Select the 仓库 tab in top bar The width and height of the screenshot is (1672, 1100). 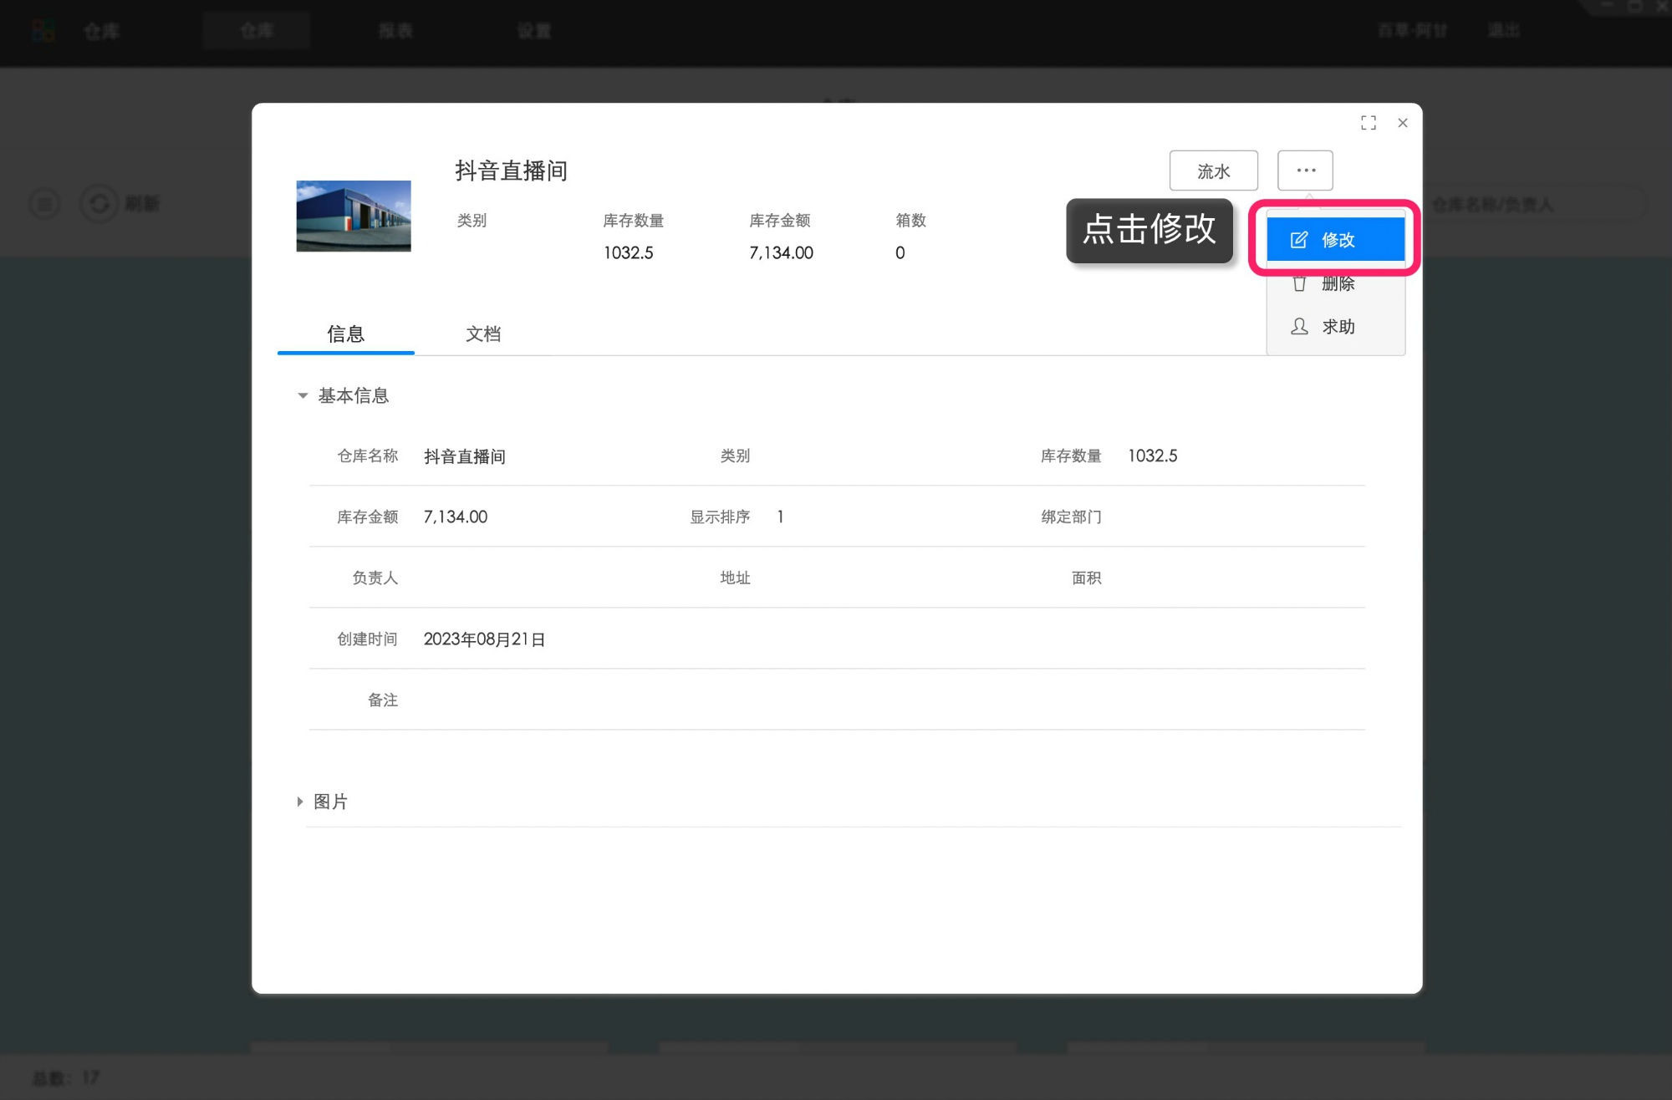[257, 31]
